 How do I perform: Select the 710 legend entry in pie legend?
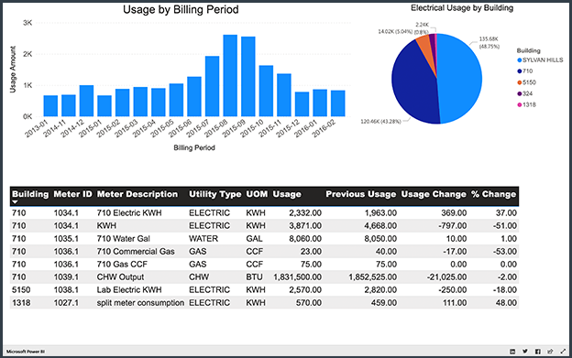525,71
